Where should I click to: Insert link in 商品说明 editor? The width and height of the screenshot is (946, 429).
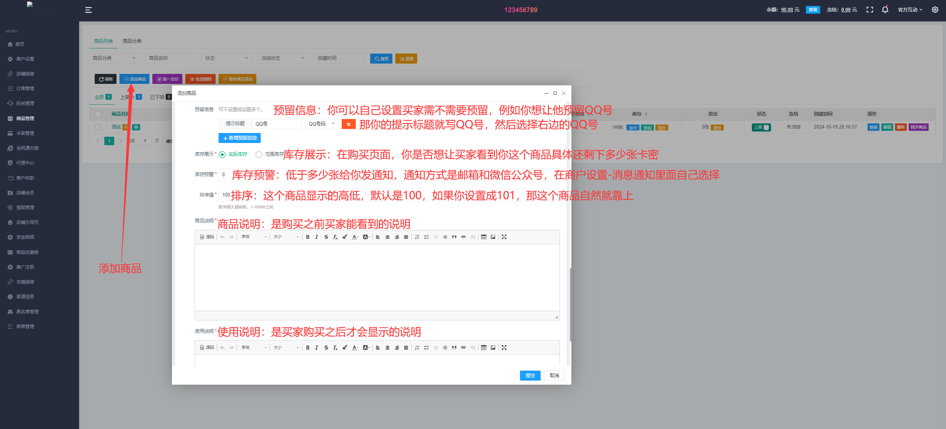click(x=463, y=237)
